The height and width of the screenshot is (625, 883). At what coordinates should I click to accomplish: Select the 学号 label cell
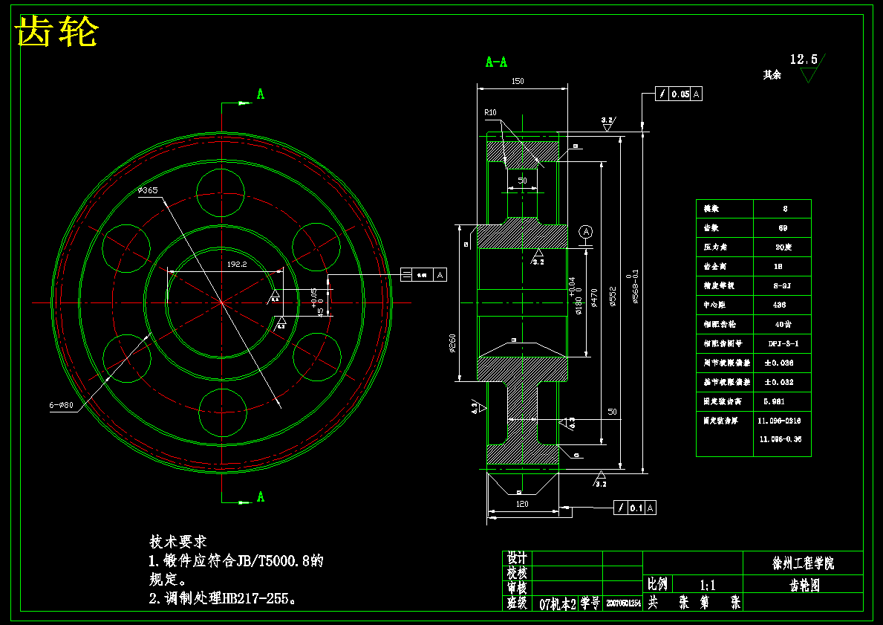pos(590,603)
